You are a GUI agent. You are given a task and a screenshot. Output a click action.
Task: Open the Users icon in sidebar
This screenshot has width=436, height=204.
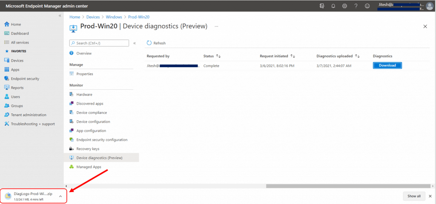(7, 96)
